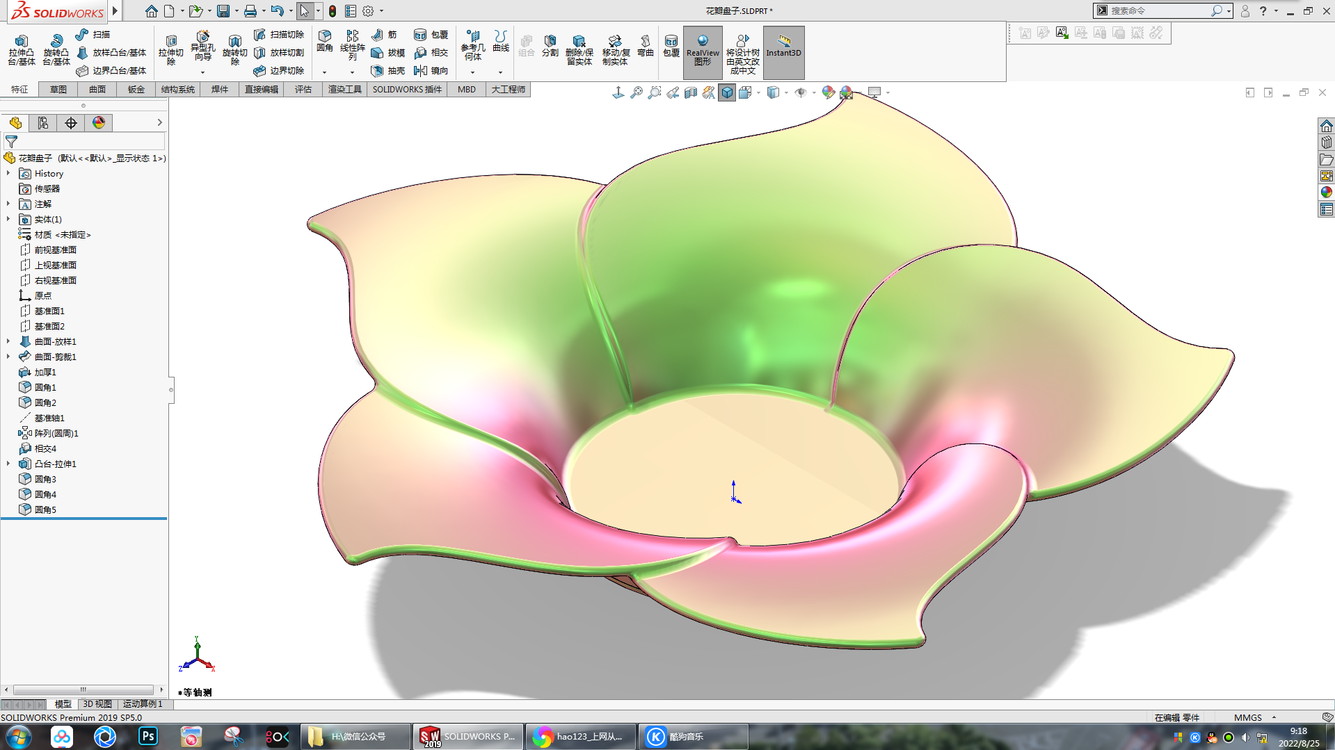Open the Fillet (圆角) dropdown arrow
The height and width of the screenshot is (750, 1335).
(x=324, y=72)
